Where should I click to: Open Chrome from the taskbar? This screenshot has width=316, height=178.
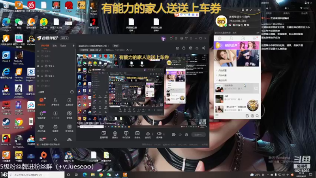click(x=101, y=175)
